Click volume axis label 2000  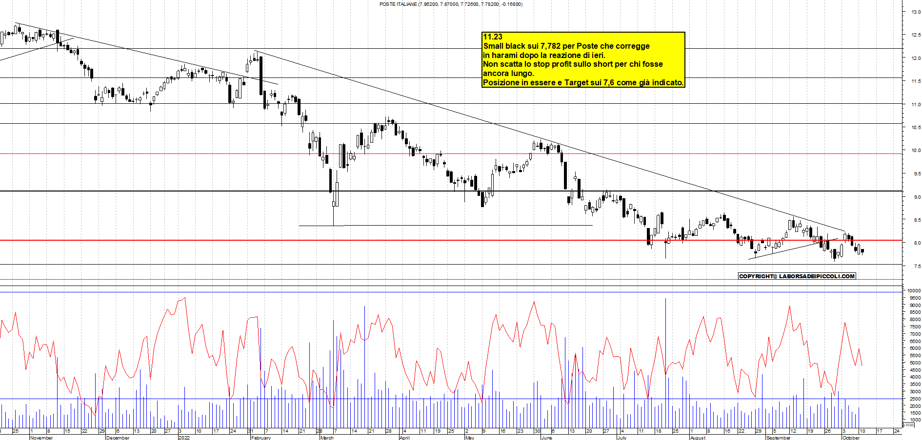915,406
